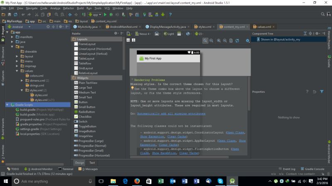Click Show Exception link for FloatingActionButton
Screen dimensions: 332x186
tap(164, 153)
